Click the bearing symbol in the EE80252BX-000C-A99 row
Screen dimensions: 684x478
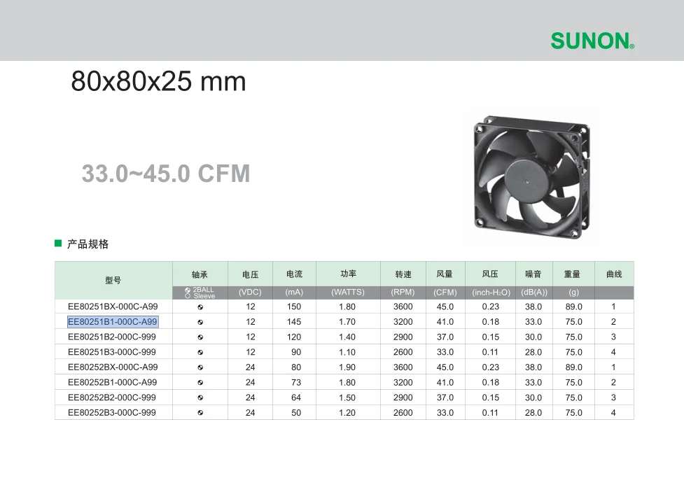coord(200,368)
